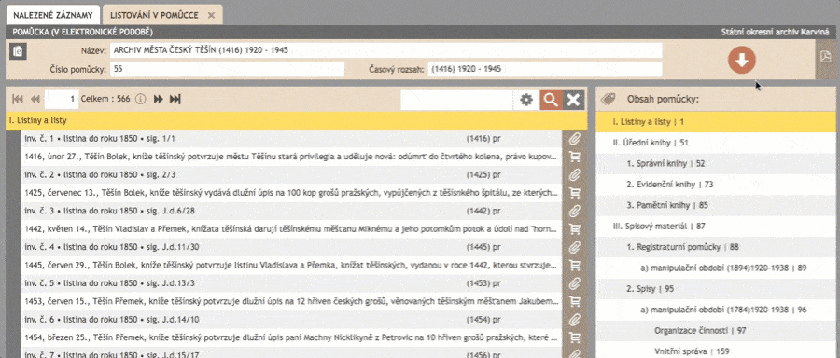
Task: Open the 1453 červen 15 description
Action: click(292, 302)
